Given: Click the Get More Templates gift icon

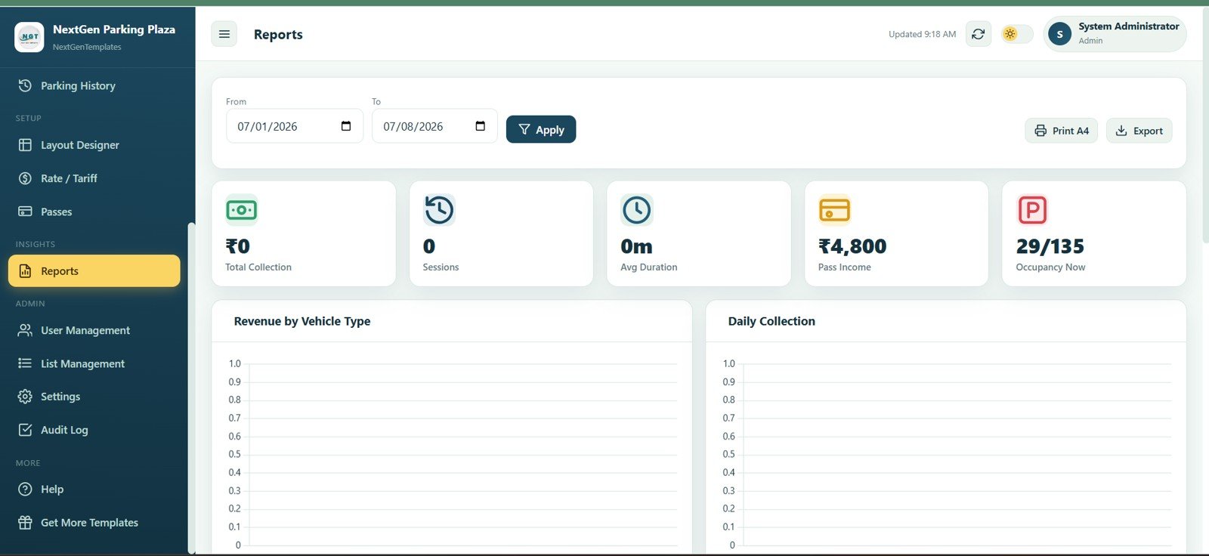Looking at the screenshot, I should [25, 522].
